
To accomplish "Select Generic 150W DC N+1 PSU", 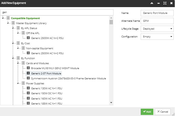I will (x=47, y=93).
